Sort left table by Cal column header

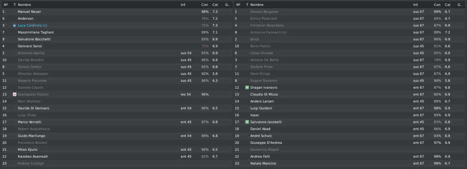pyautogui.click(x=215, y=5)
